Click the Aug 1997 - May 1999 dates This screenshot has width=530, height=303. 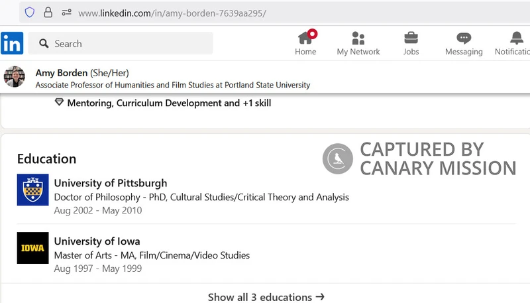[x=98, y=269]
